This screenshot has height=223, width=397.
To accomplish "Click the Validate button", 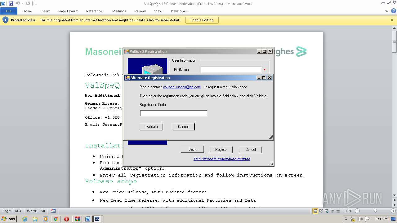I will point(151,127).
